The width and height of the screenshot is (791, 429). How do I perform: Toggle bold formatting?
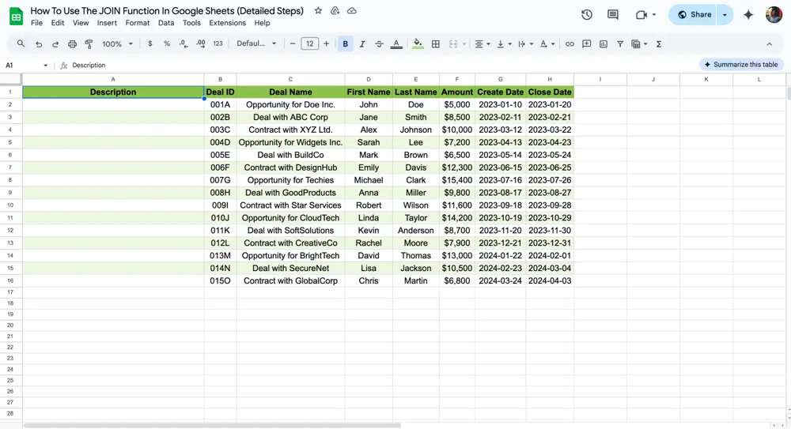click(x=346, y=44)
